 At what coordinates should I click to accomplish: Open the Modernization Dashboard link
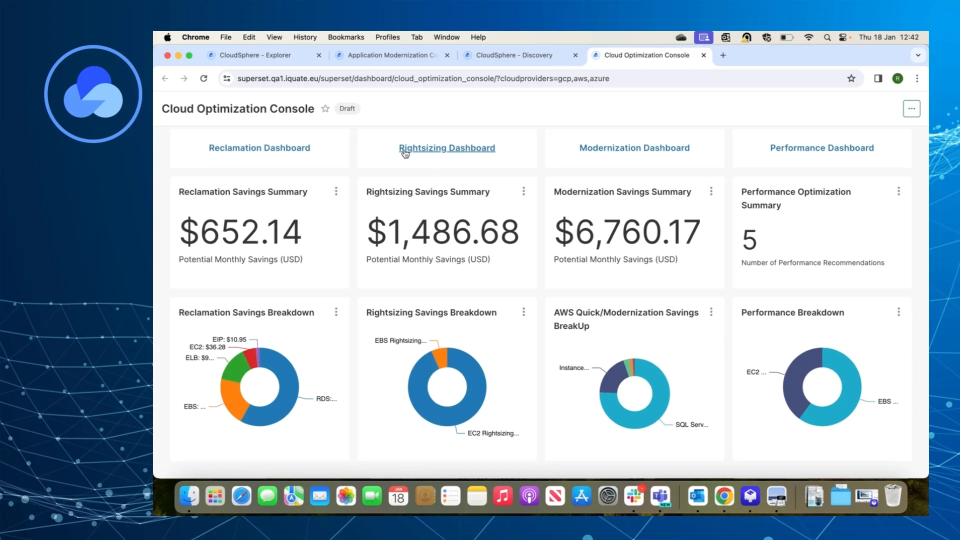point(634,148)
